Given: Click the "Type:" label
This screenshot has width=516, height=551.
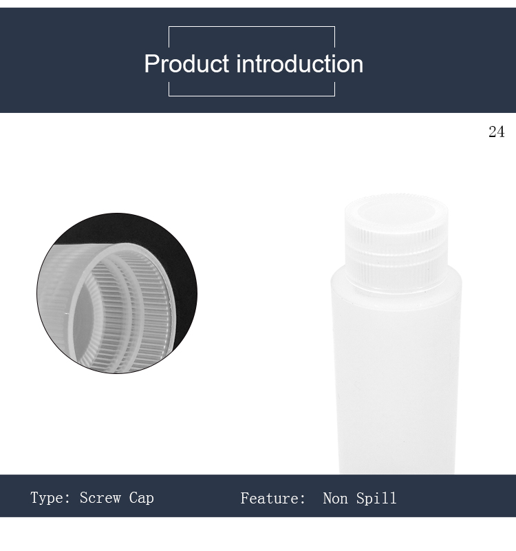Looking at the screenshot, I should click(50, 498).
